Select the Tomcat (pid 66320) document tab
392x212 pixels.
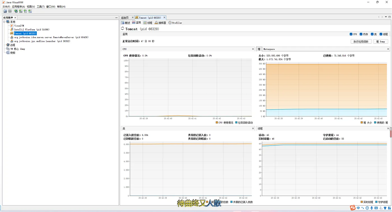pyautogui.click(x=150, y=17)
